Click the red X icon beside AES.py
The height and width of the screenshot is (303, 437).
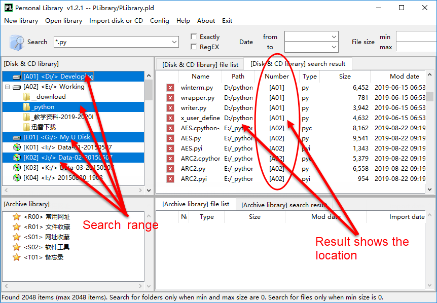tap(170, 138)
